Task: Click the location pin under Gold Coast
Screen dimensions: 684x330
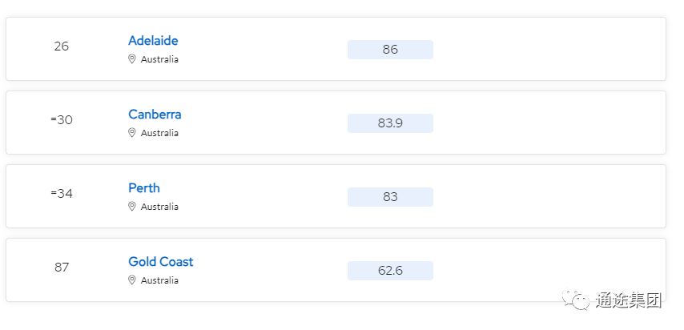Action: pos(131,280)
